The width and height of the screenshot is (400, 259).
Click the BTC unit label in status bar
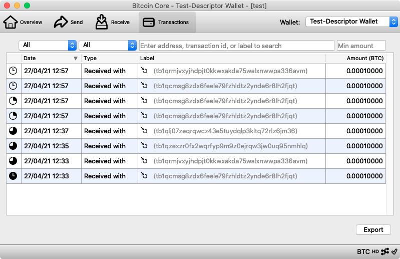pyautogui.click(x=363, y=251)
